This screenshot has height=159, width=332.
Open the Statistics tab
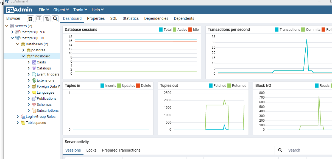[x=131, y=18]
